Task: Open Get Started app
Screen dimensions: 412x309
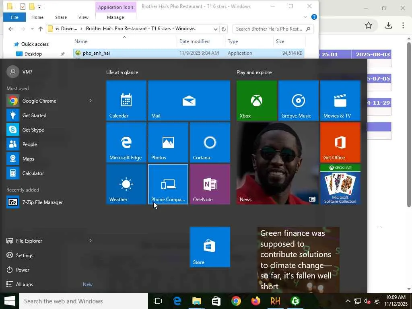Action: point(34,115)
